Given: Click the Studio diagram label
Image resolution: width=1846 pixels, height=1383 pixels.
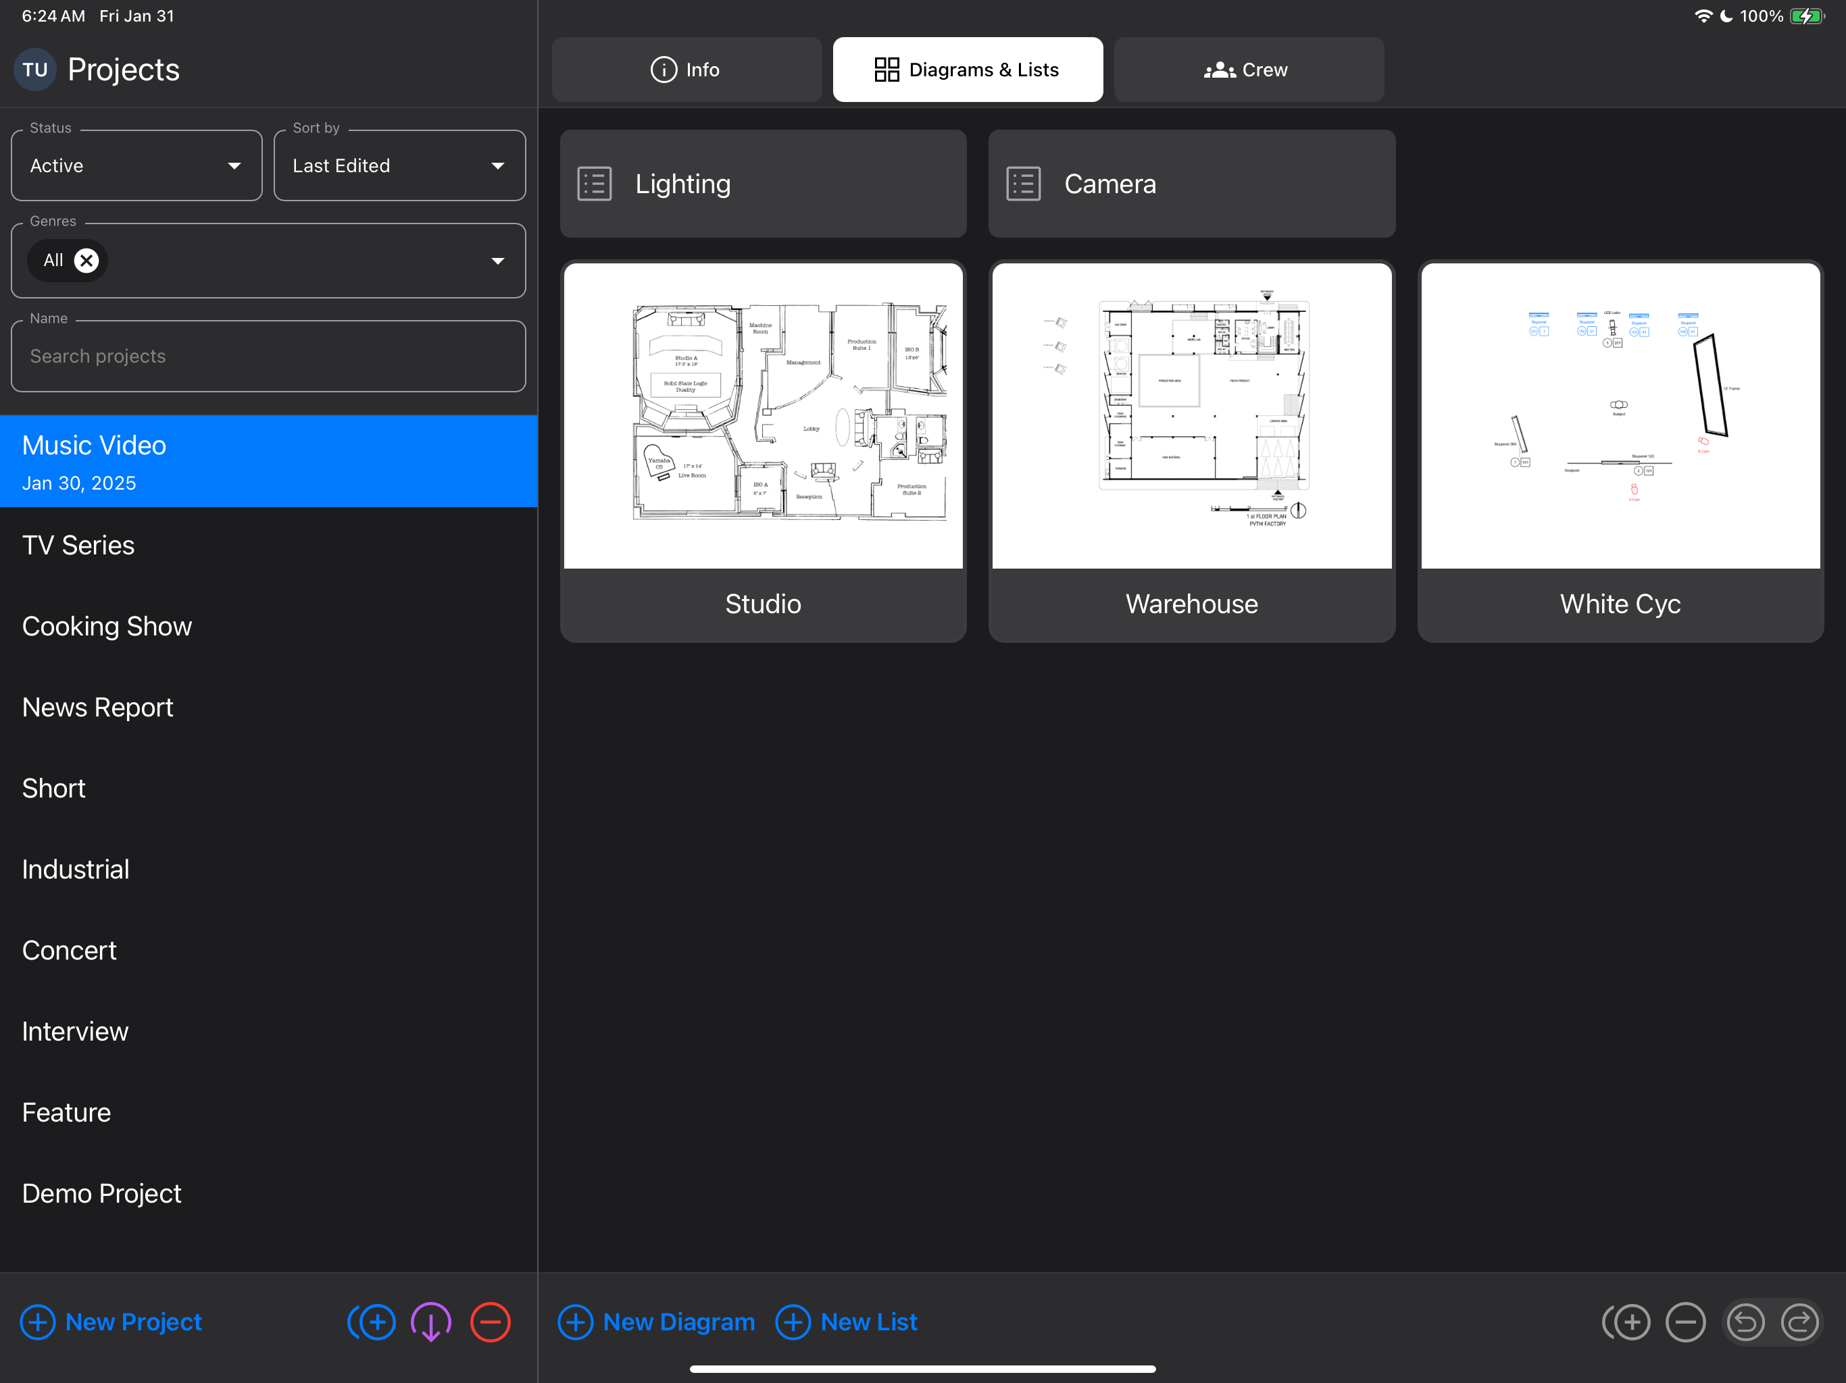Looking at the screenshot, I should 764,604.
